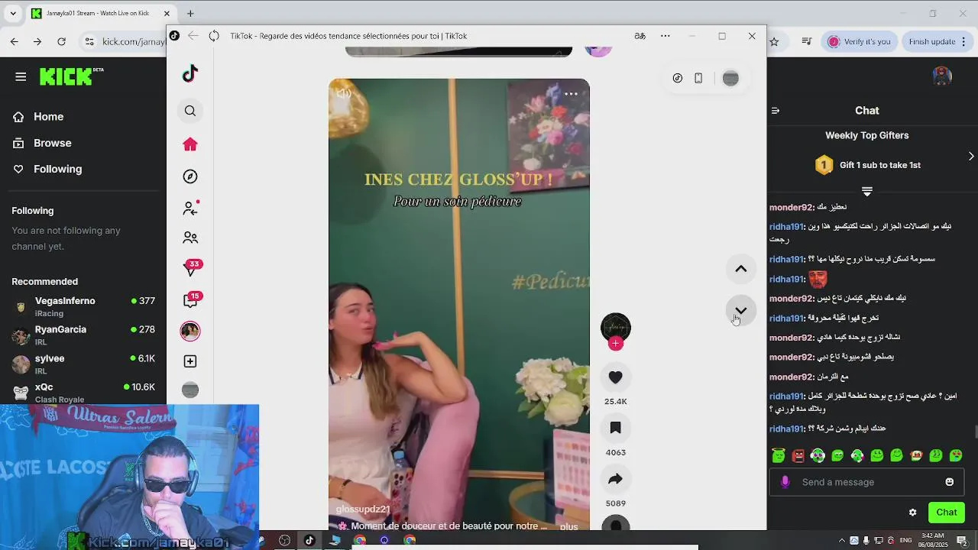Go to TikTok For You home icon
The width and height of the screenshot is (978, 550).
pyautogui.click(x=190, y=144)
